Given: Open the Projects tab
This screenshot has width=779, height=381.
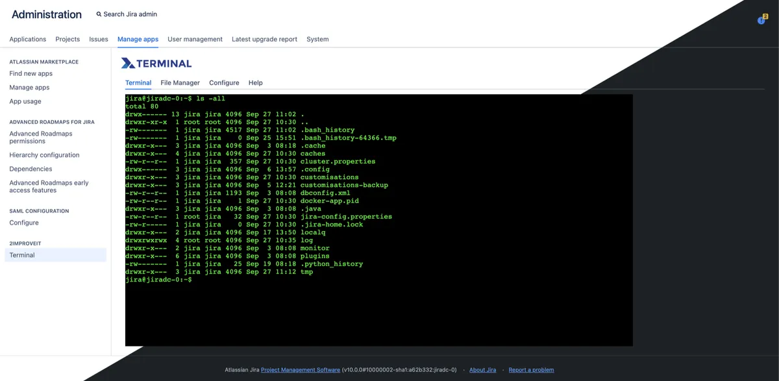Looking at the screenshot, I should pos(68,39).
